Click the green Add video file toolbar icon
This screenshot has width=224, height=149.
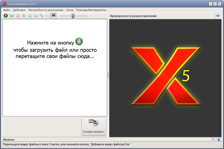pyautogui.click(x=6, y=16)
